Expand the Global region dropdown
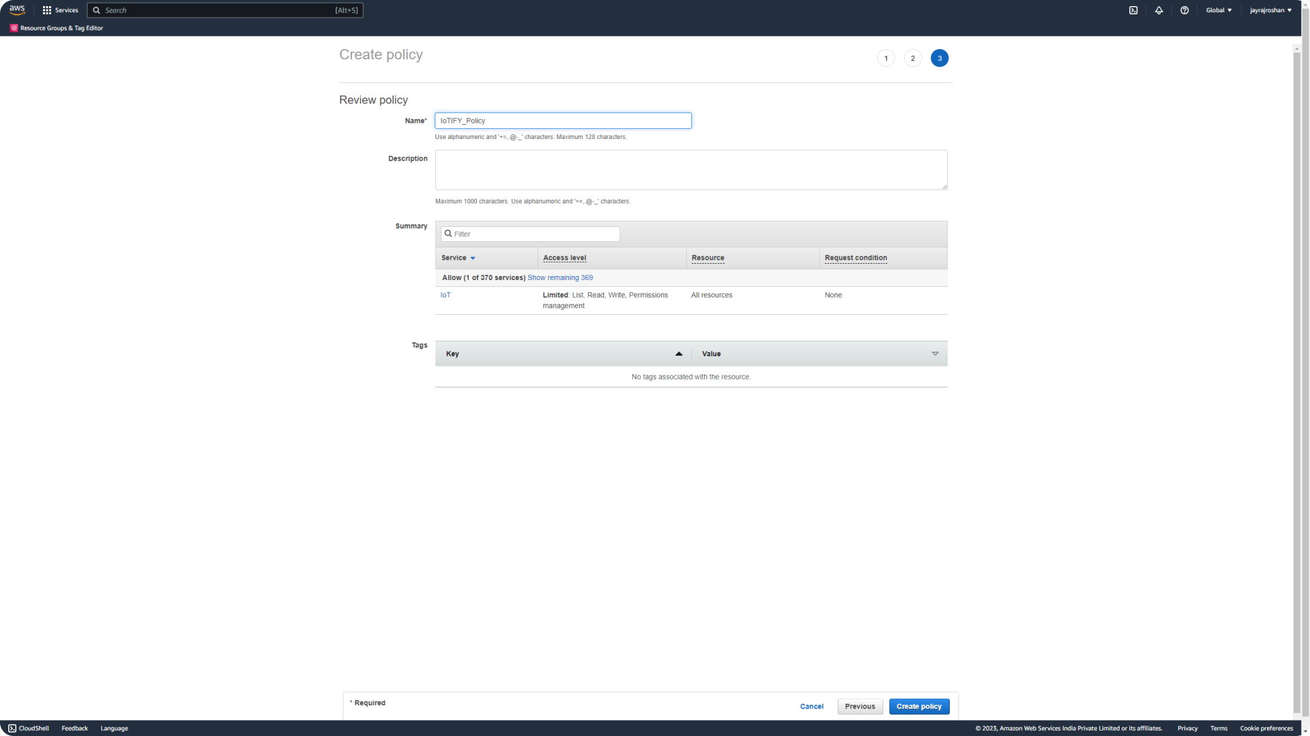Image resolution: width=1310 pixels, height=736 pixels. coord(1219,10)
